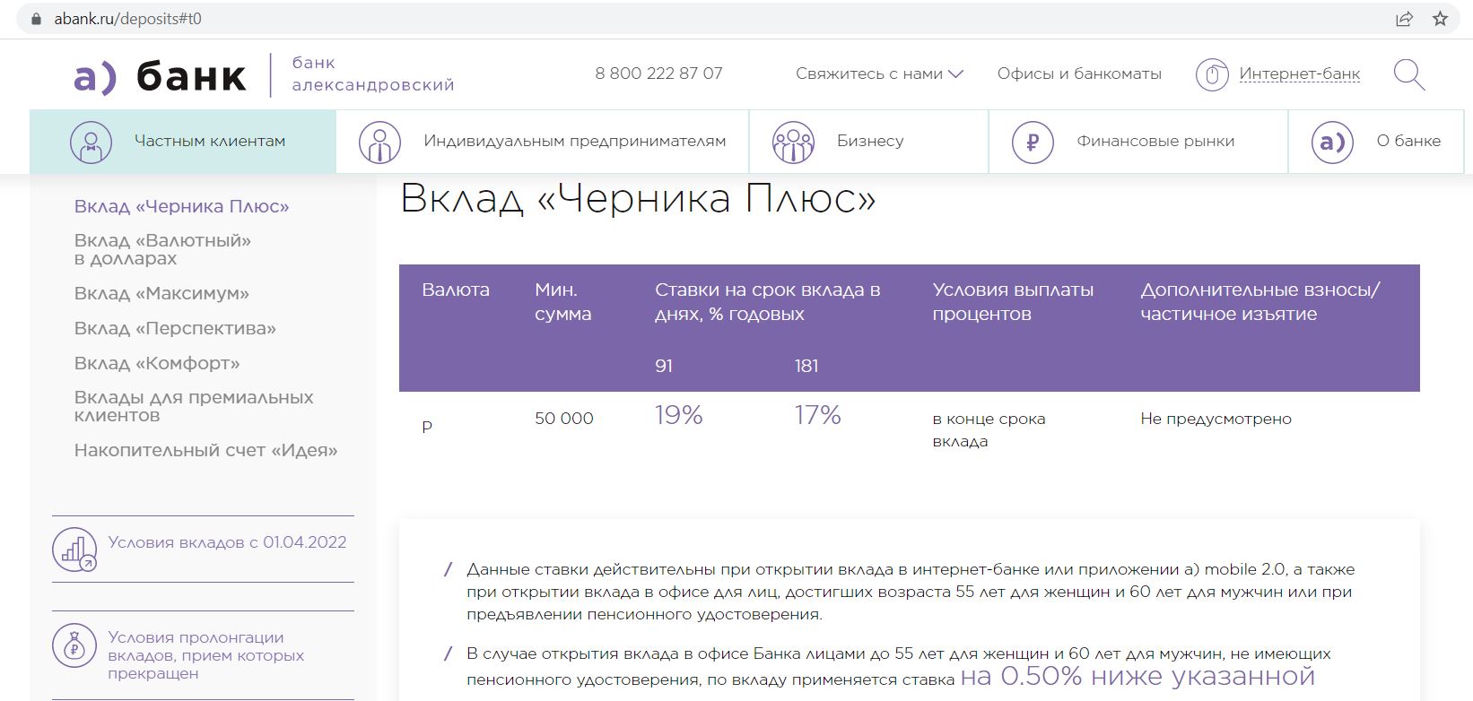This screenshot has height=701, width=1473.
Task: Click the «в конце срока вклада» cell
Action: [x=989, y=430]
